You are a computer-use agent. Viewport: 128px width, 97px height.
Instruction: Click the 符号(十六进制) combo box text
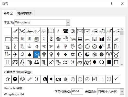pos(108,92)
